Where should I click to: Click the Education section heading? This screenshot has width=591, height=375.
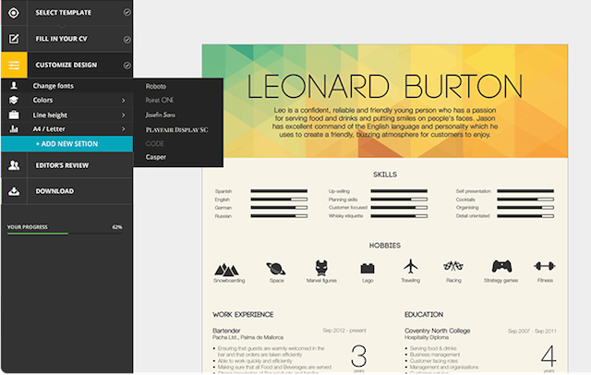[x=424, y=315]
